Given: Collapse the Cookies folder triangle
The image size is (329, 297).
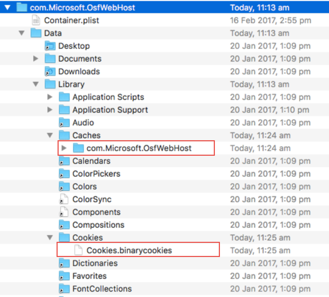Looking at the screenshot, I should pos(50,237).
